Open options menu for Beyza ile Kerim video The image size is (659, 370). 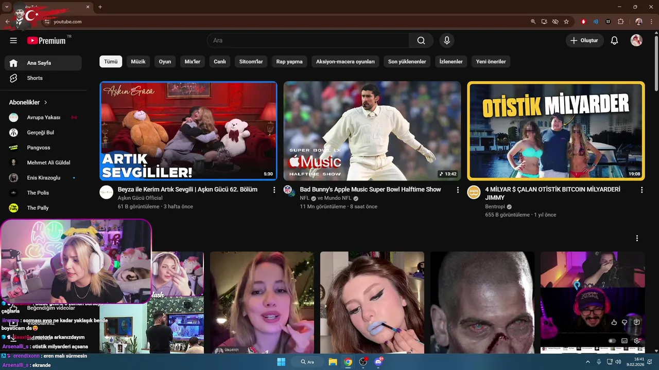(274, 190)
